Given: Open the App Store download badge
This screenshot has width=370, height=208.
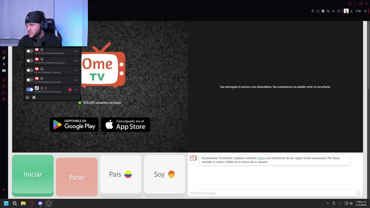Looking at the screenshot, I should pyautogui.click(x=125, y=125).
